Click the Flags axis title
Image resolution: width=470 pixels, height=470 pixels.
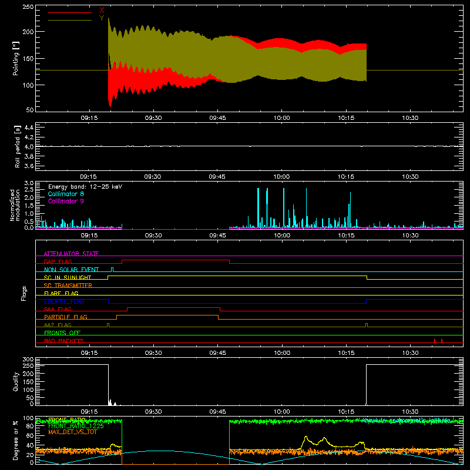[x=23, y=293]
